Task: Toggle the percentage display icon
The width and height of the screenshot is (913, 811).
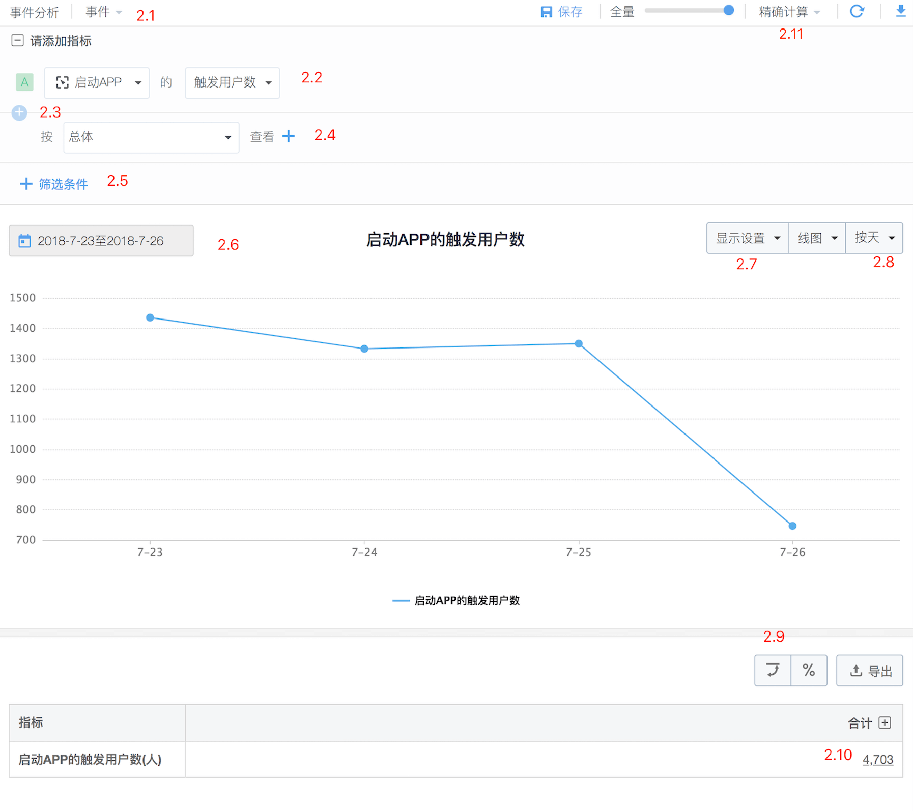Action: tap(809, 670)
